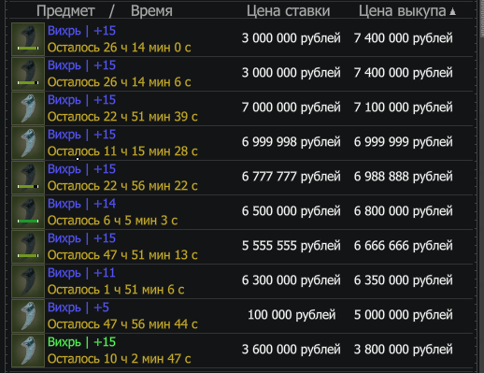Viewport: 484px width, 373px height.
Task: Click the dark claw icon priced 6 988 888
Action: point(28,178)
